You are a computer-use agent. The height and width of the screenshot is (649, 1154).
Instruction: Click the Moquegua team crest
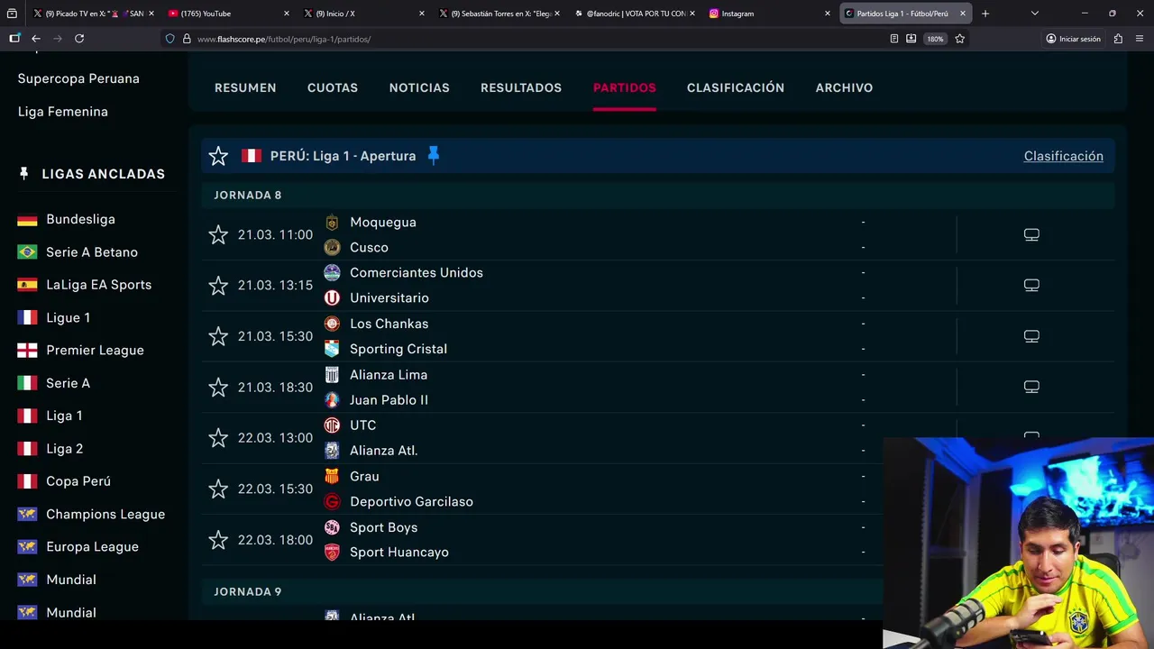tap(332, 222)
